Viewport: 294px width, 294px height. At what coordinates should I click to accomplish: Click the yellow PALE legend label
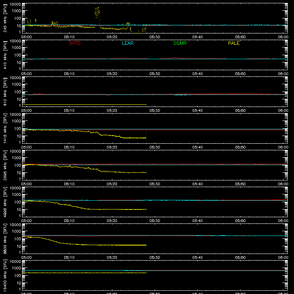click(x=234, y=43)
